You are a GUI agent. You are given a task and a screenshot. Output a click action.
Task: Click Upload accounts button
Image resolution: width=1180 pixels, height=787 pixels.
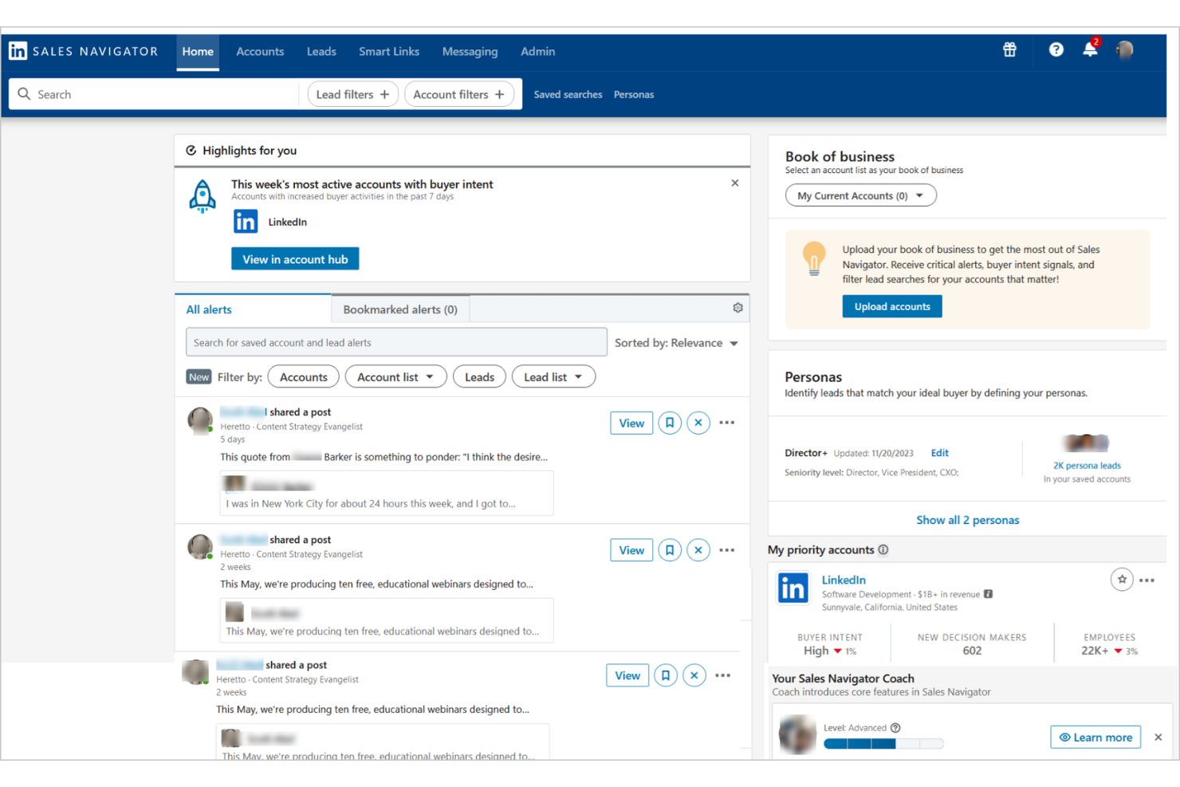click(892, 306)
